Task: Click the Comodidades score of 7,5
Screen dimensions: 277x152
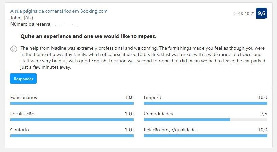Action: pyautogui.click(x=264, y=114)
